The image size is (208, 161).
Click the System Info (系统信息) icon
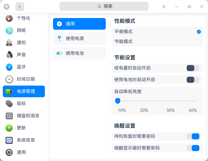[9, 140]
